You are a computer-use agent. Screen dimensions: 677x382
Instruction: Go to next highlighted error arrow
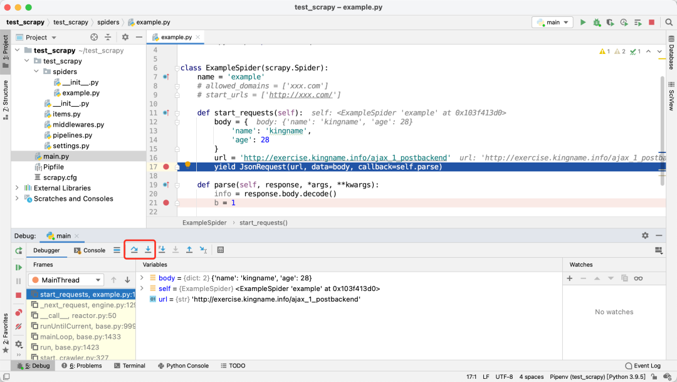pos(659,51)
